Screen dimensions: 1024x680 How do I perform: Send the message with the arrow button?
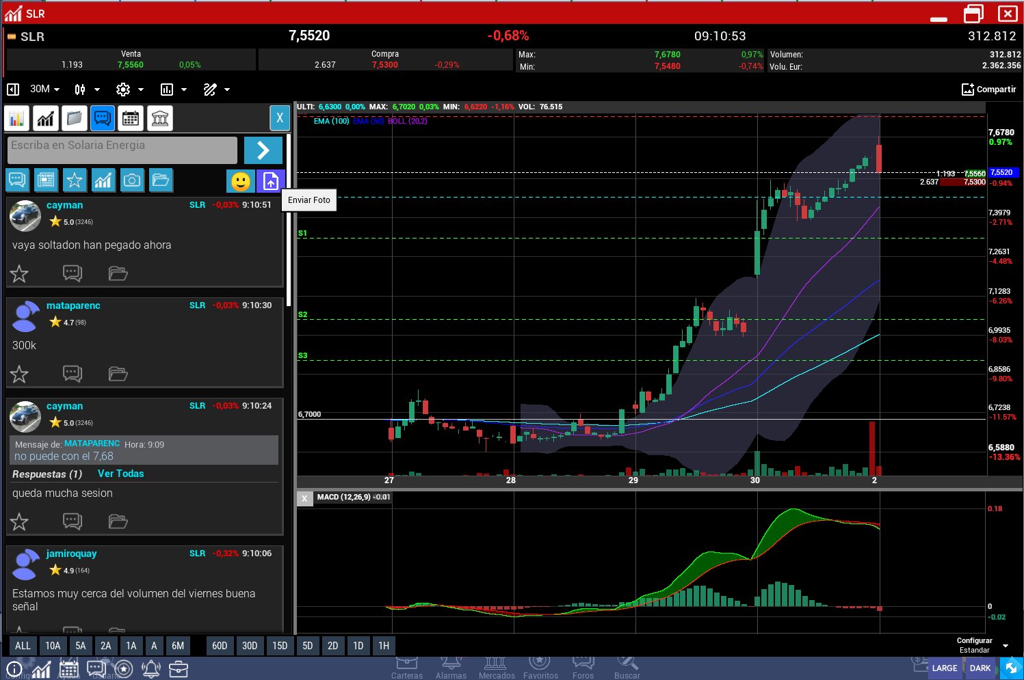[x=263, y=150]
